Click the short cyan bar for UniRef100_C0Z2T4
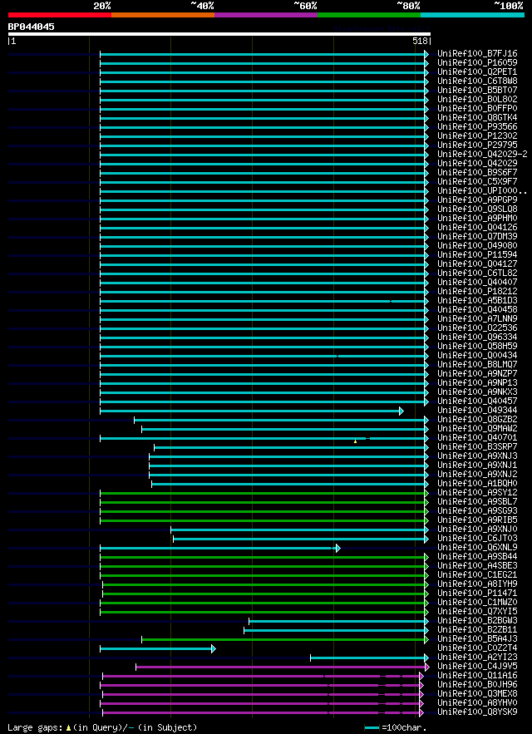 (x=156, y=648)
